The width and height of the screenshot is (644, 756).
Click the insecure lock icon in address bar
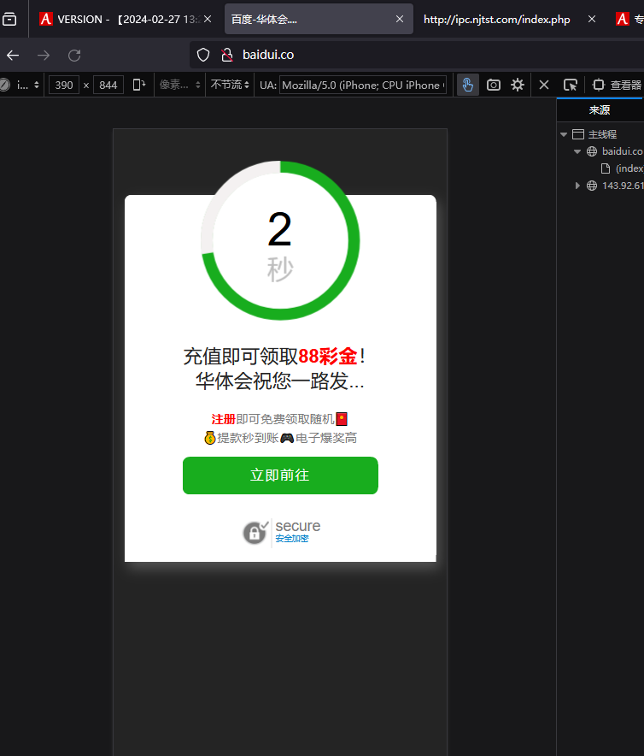226,55
